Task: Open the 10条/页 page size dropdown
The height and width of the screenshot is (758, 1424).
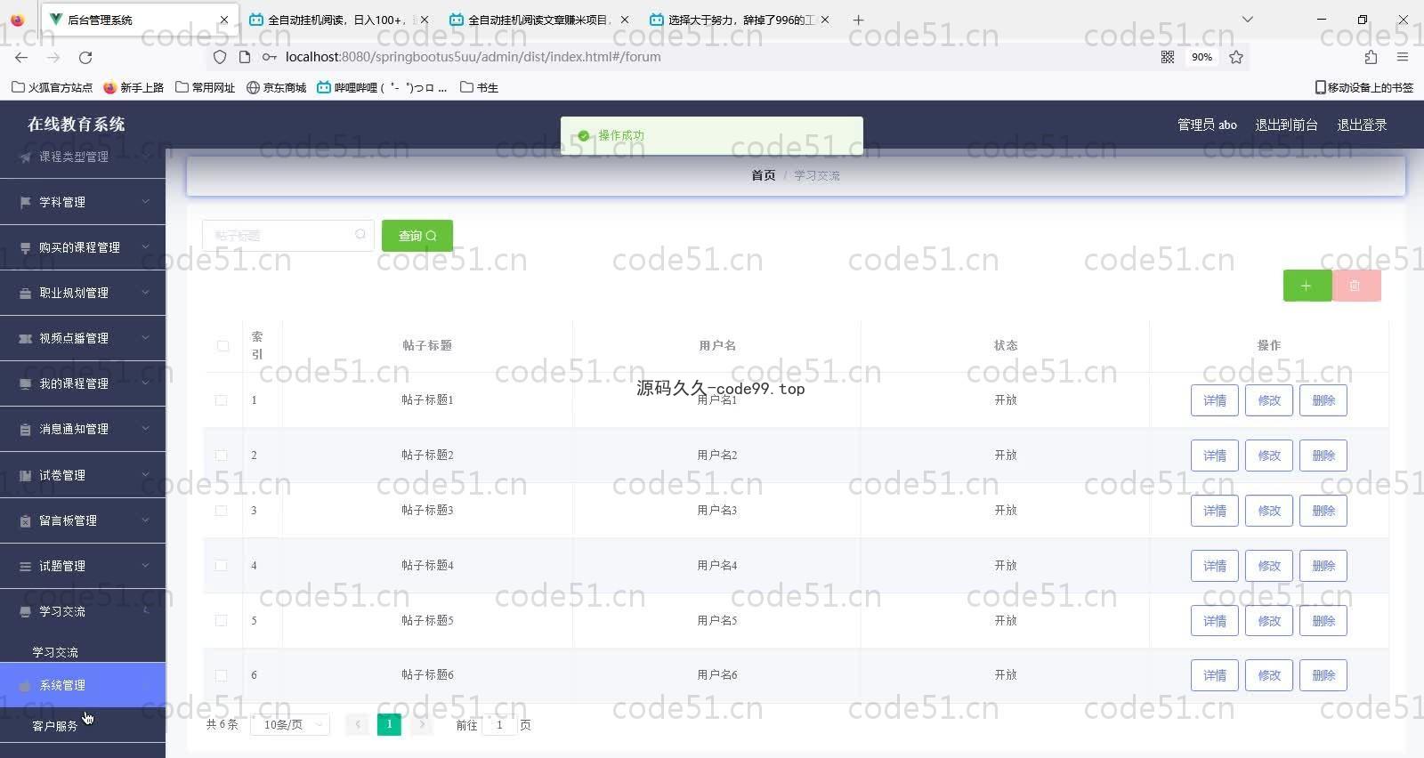Action: 292,724
